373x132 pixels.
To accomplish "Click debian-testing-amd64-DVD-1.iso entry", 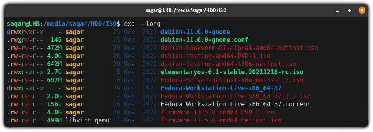I will [215, 56].
